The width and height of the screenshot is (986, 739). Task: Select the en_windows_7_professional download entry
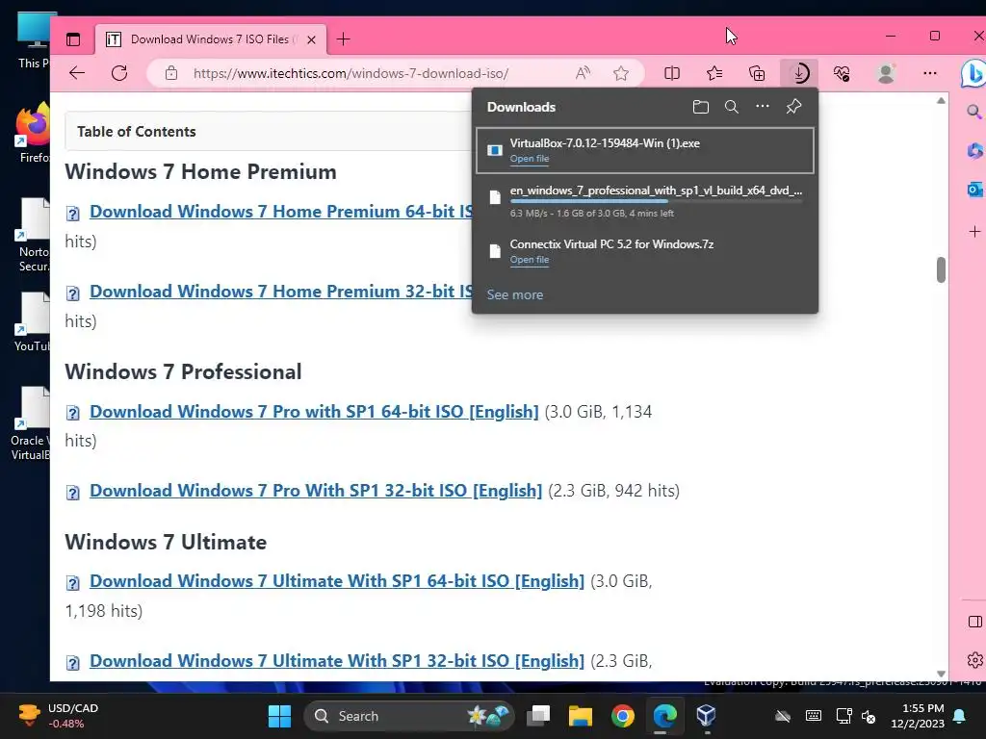(645, 200)
